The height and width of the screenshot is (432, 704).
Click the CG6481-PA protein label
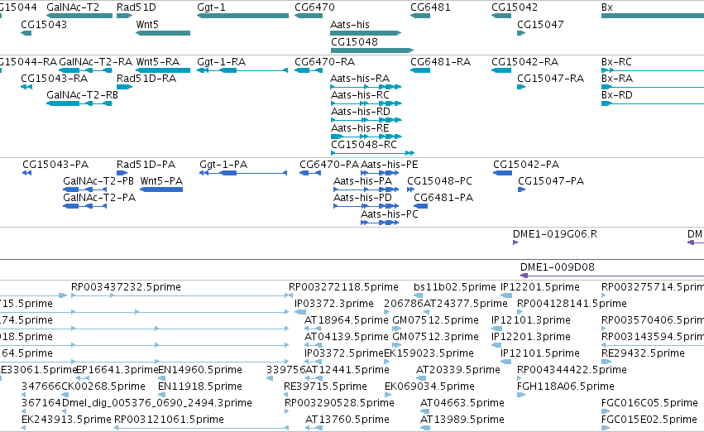click(443, 198)
